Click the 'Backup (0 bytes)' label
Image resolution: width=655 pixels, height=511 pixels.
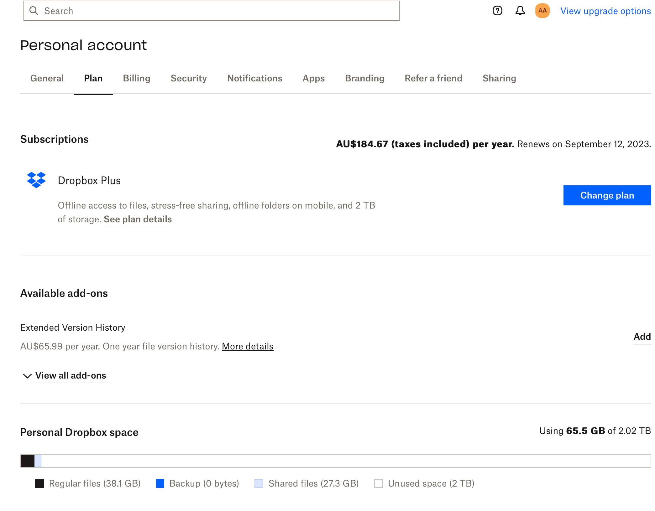click(x=204, y=483)
